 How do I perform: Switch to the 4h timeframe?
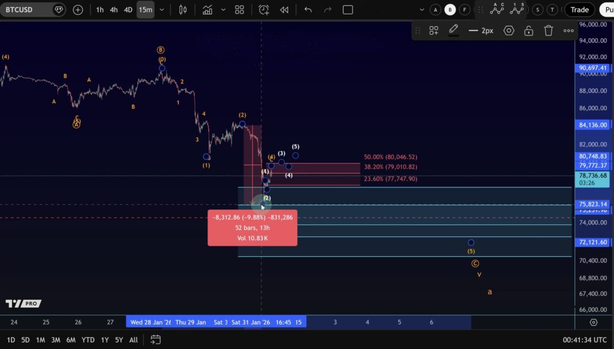pyautogui.click(x=113, y=10)
